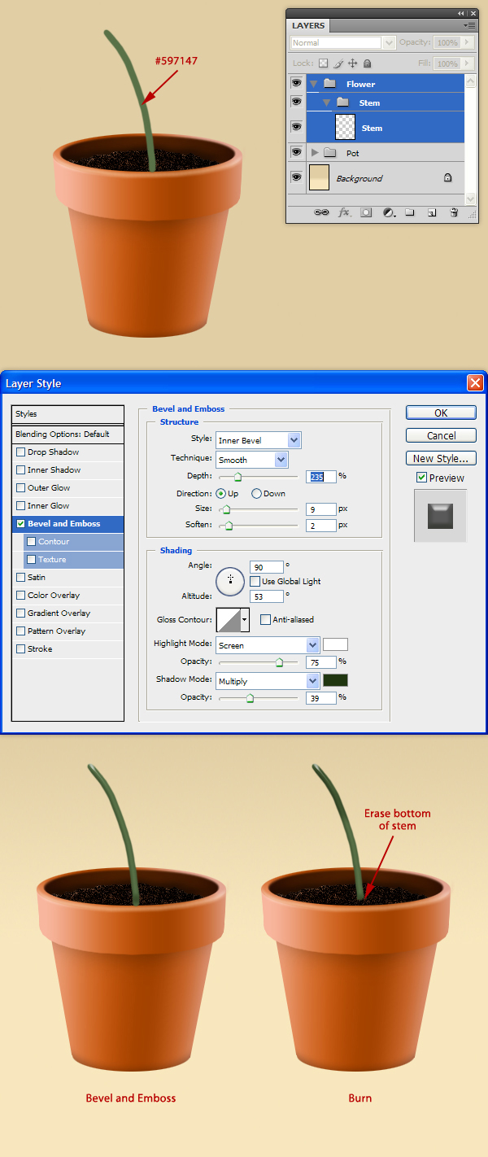Open the fx layer style menu icon
This screenshot has width=488, height=1157.
click(x=344, y=212)
